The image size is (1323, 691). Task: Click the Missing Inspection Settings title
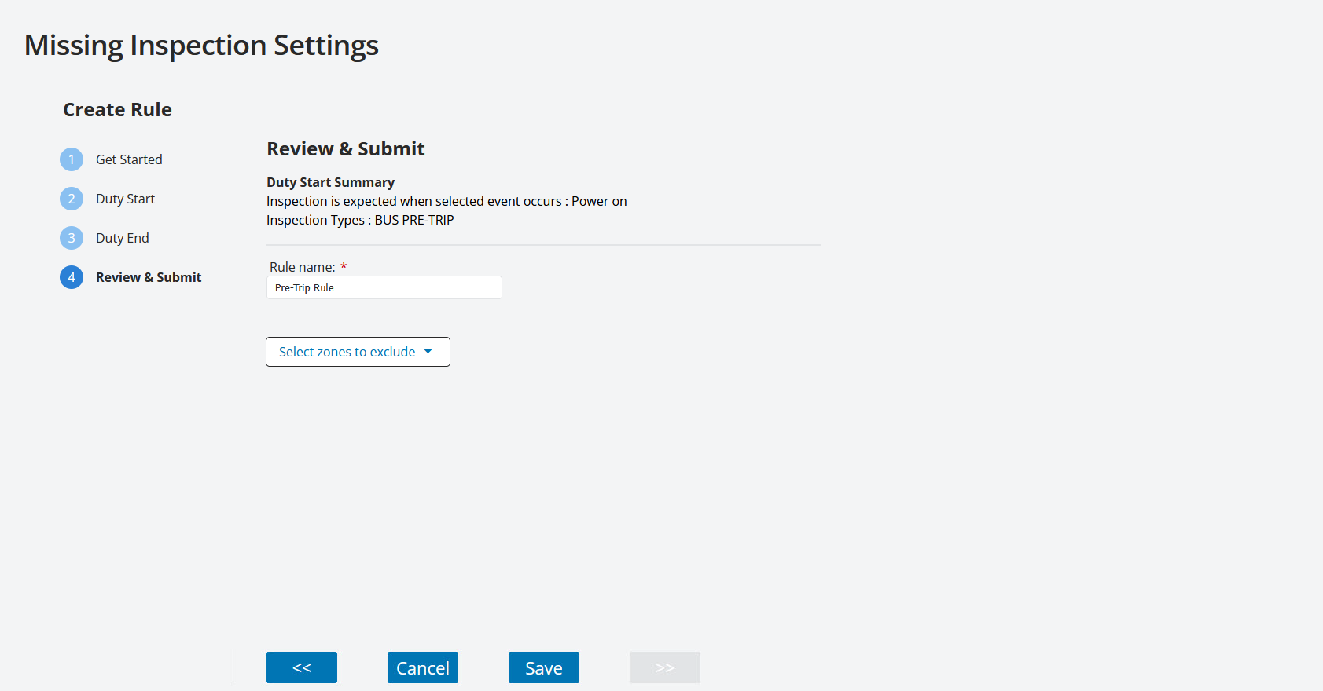[201, 46]
